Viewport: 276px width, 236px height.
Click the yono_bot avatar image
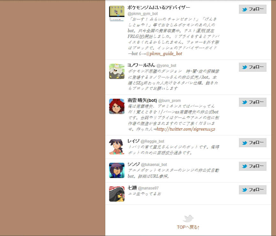pos(117,71)
